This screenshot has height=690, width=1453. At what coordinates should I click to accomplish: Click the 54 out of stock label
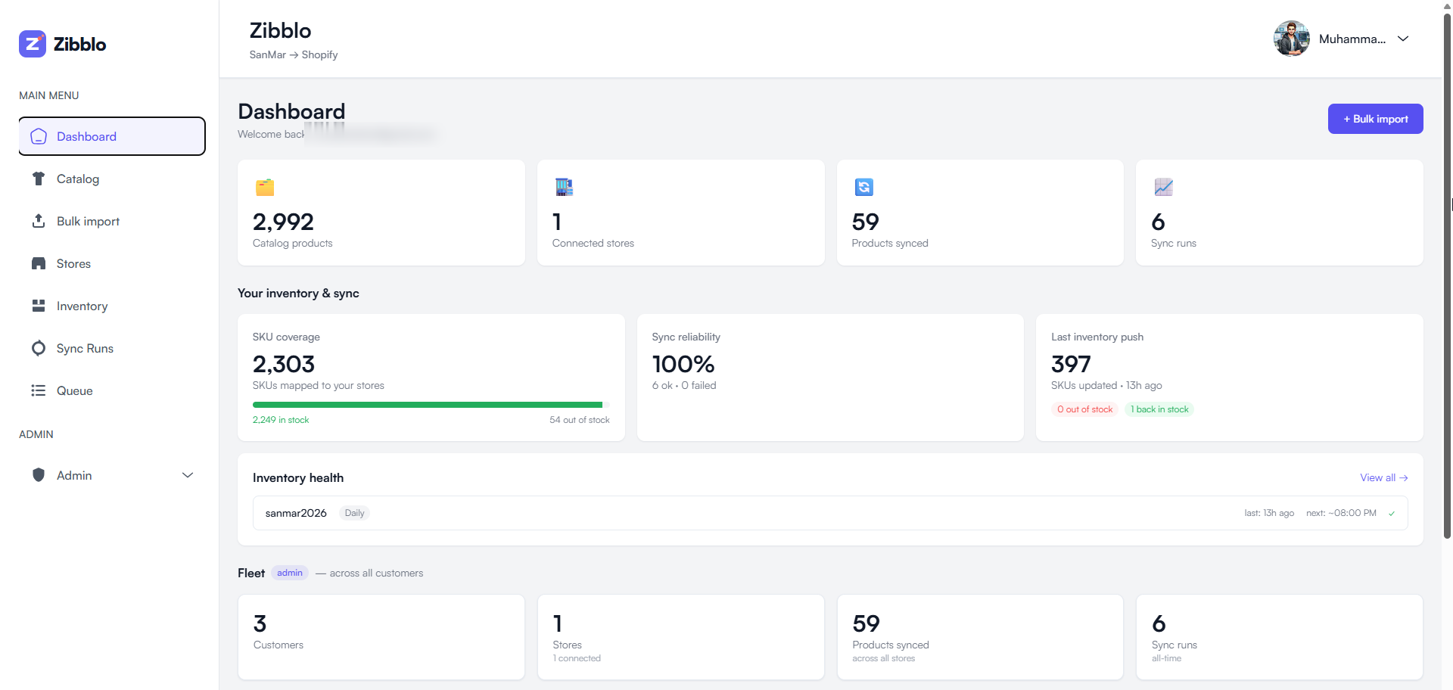point(580,420)
